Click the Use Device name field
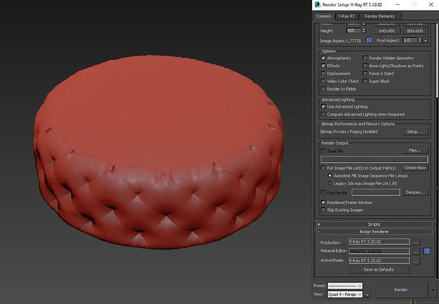 375,193
